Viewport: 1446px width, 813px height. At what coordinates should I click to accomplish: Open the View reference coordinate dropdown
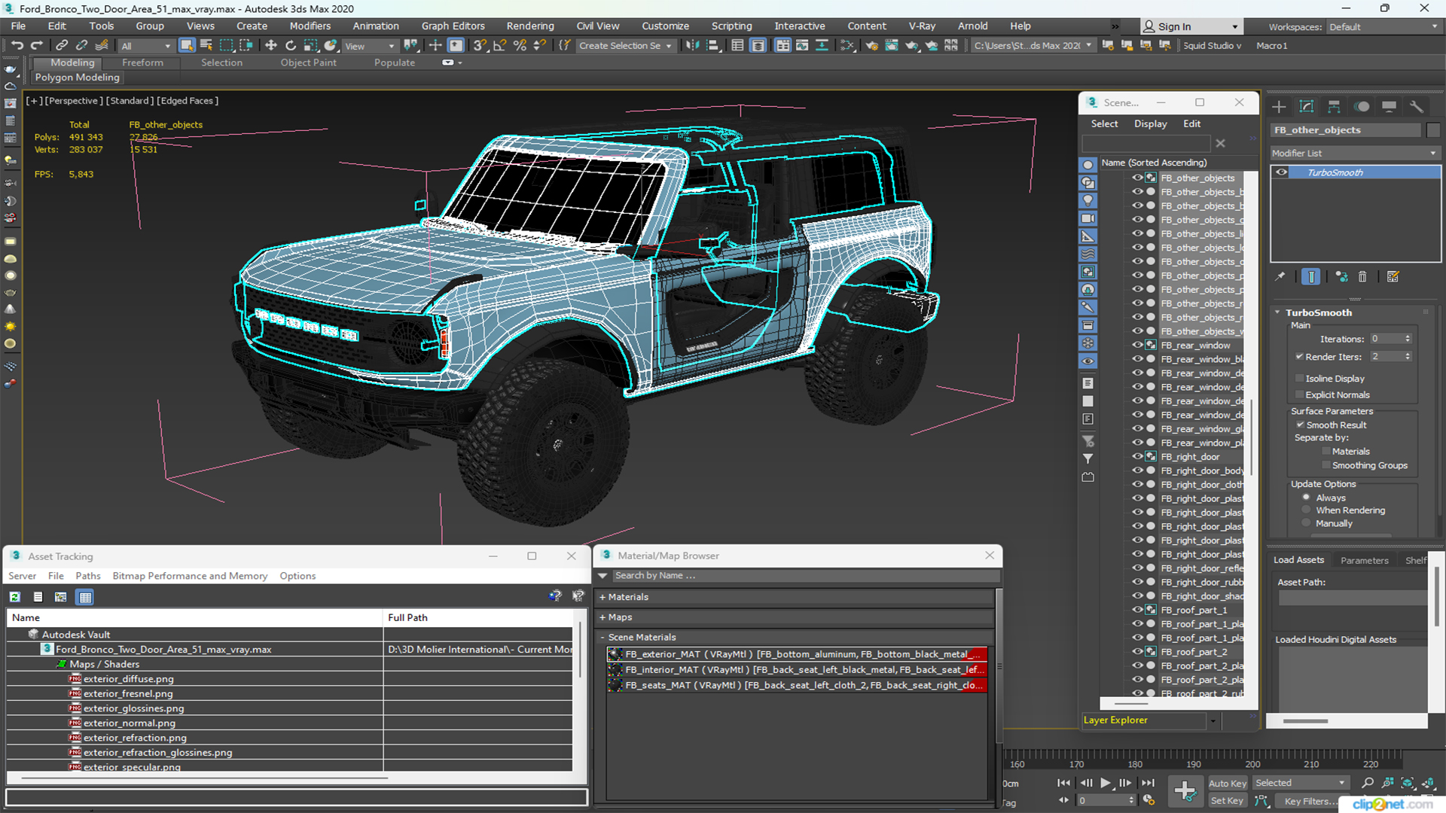369,46
